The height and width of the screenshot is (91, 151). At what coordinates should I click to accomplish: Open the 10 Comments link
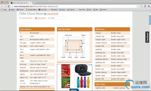click(27, 18)
